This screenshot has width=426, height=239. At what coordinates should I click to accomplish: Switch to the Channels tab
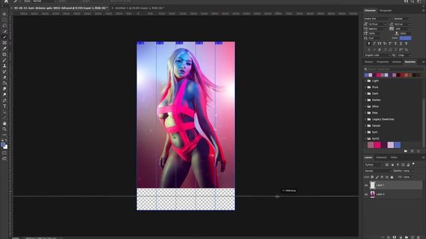point(381,157)
